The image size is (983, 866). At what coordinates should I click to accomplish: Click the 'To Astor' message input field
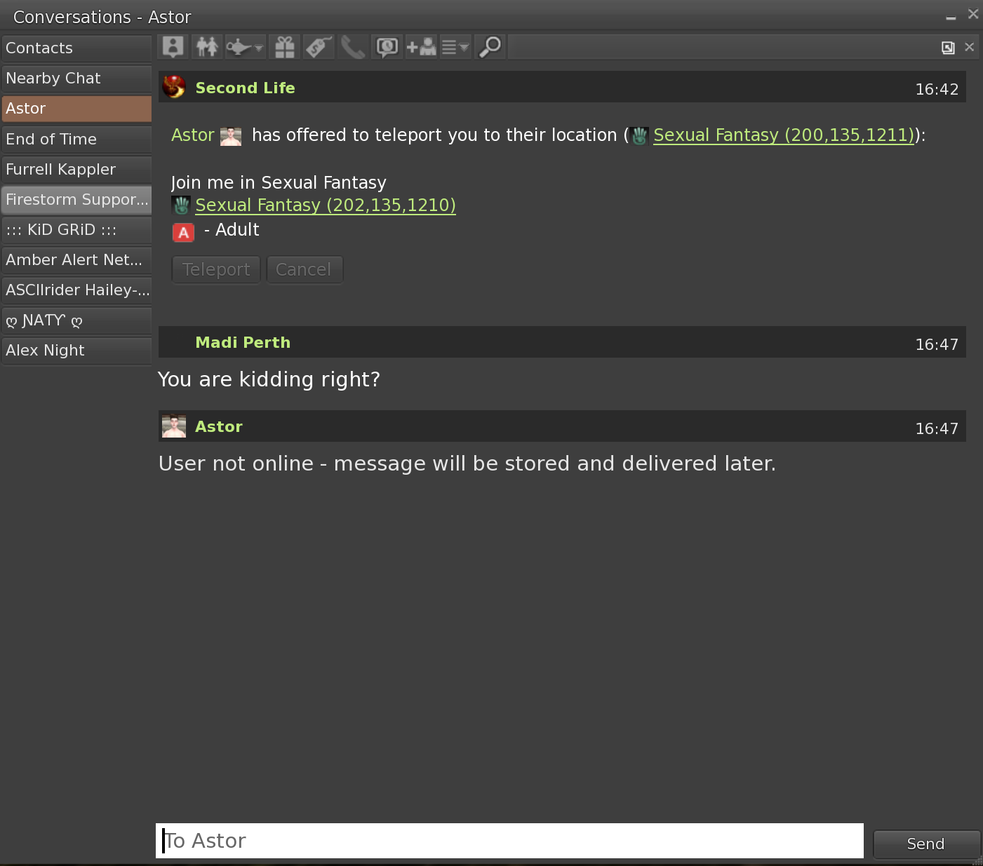[509, 841]
